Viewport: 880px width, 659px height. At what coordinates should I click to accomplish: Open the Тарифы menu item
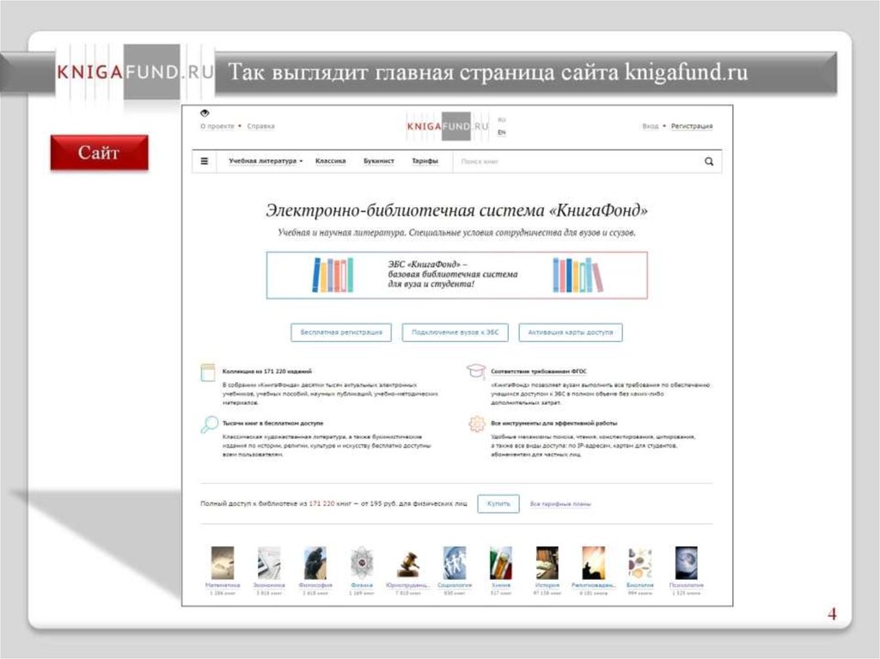[x=425, y=162]
